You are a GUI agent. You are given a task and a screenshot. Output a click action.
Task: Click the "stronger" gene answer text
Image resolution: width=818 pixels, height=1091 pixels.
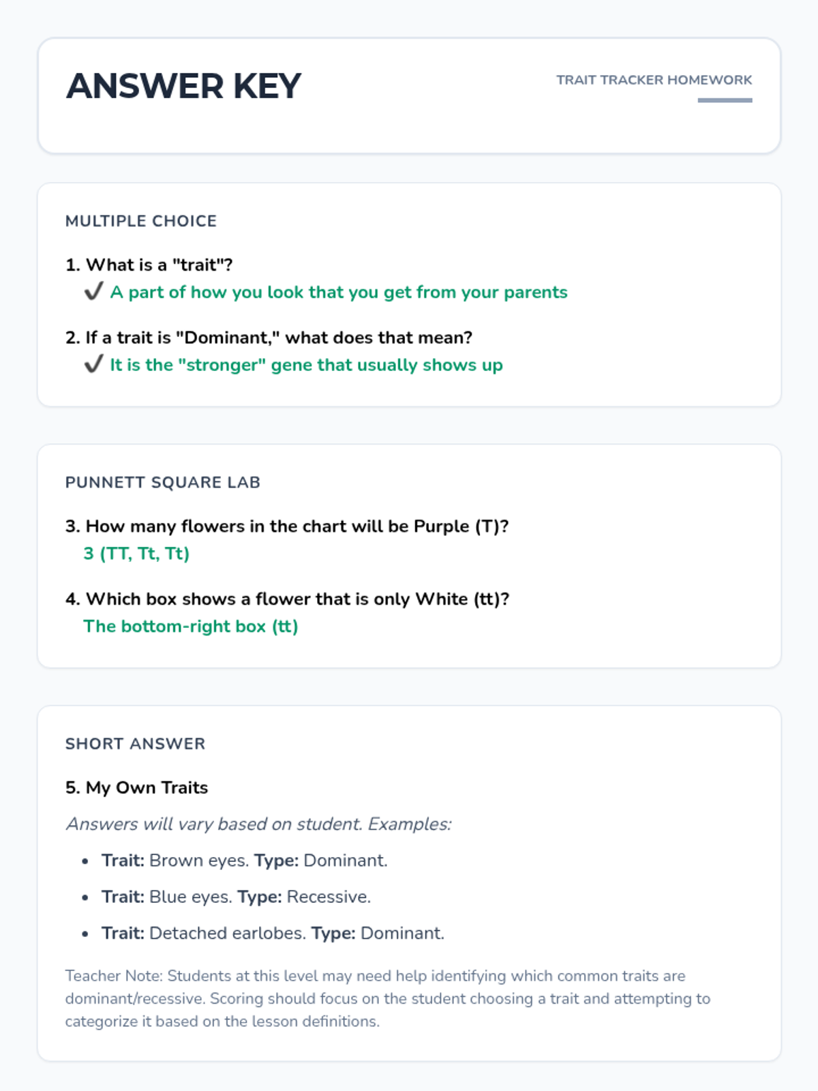[306, 365]
